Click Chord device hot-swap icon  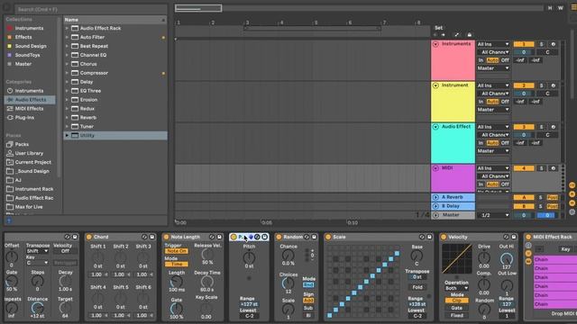(144, 238)
